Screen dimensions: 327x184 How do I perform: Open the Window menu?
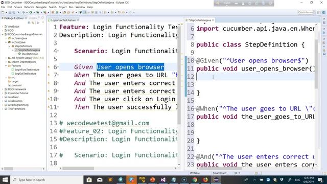click(x=80, y=7)
